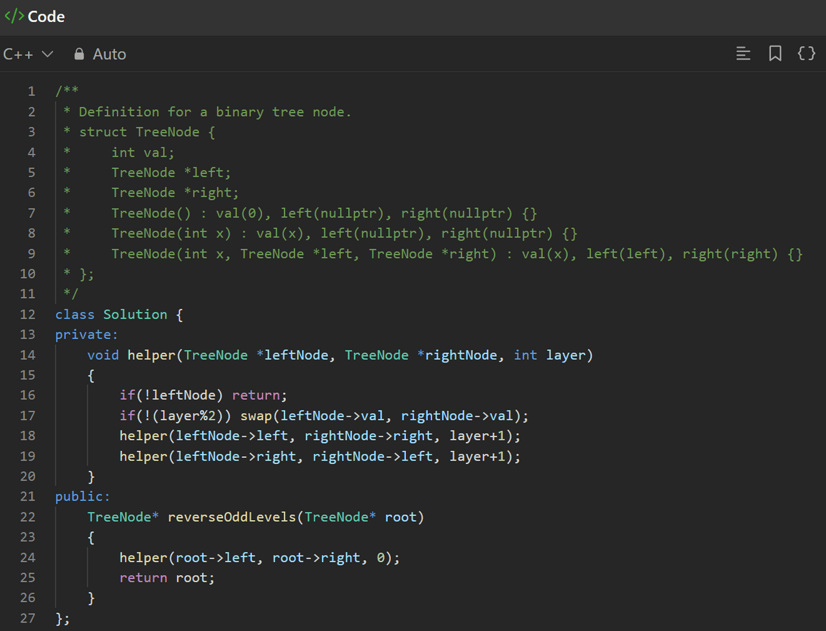The height and width of the screenshot is (631, 826).
Task: Select line number 22 in gutter
Action: coord(28,517)
